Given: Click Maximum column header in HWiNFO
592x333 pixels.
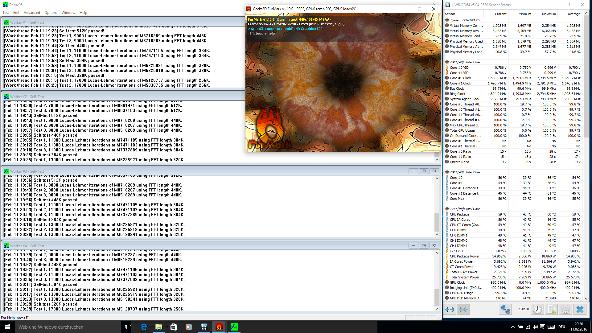Looking at the screenshot, I should click(x=545, y=14).
